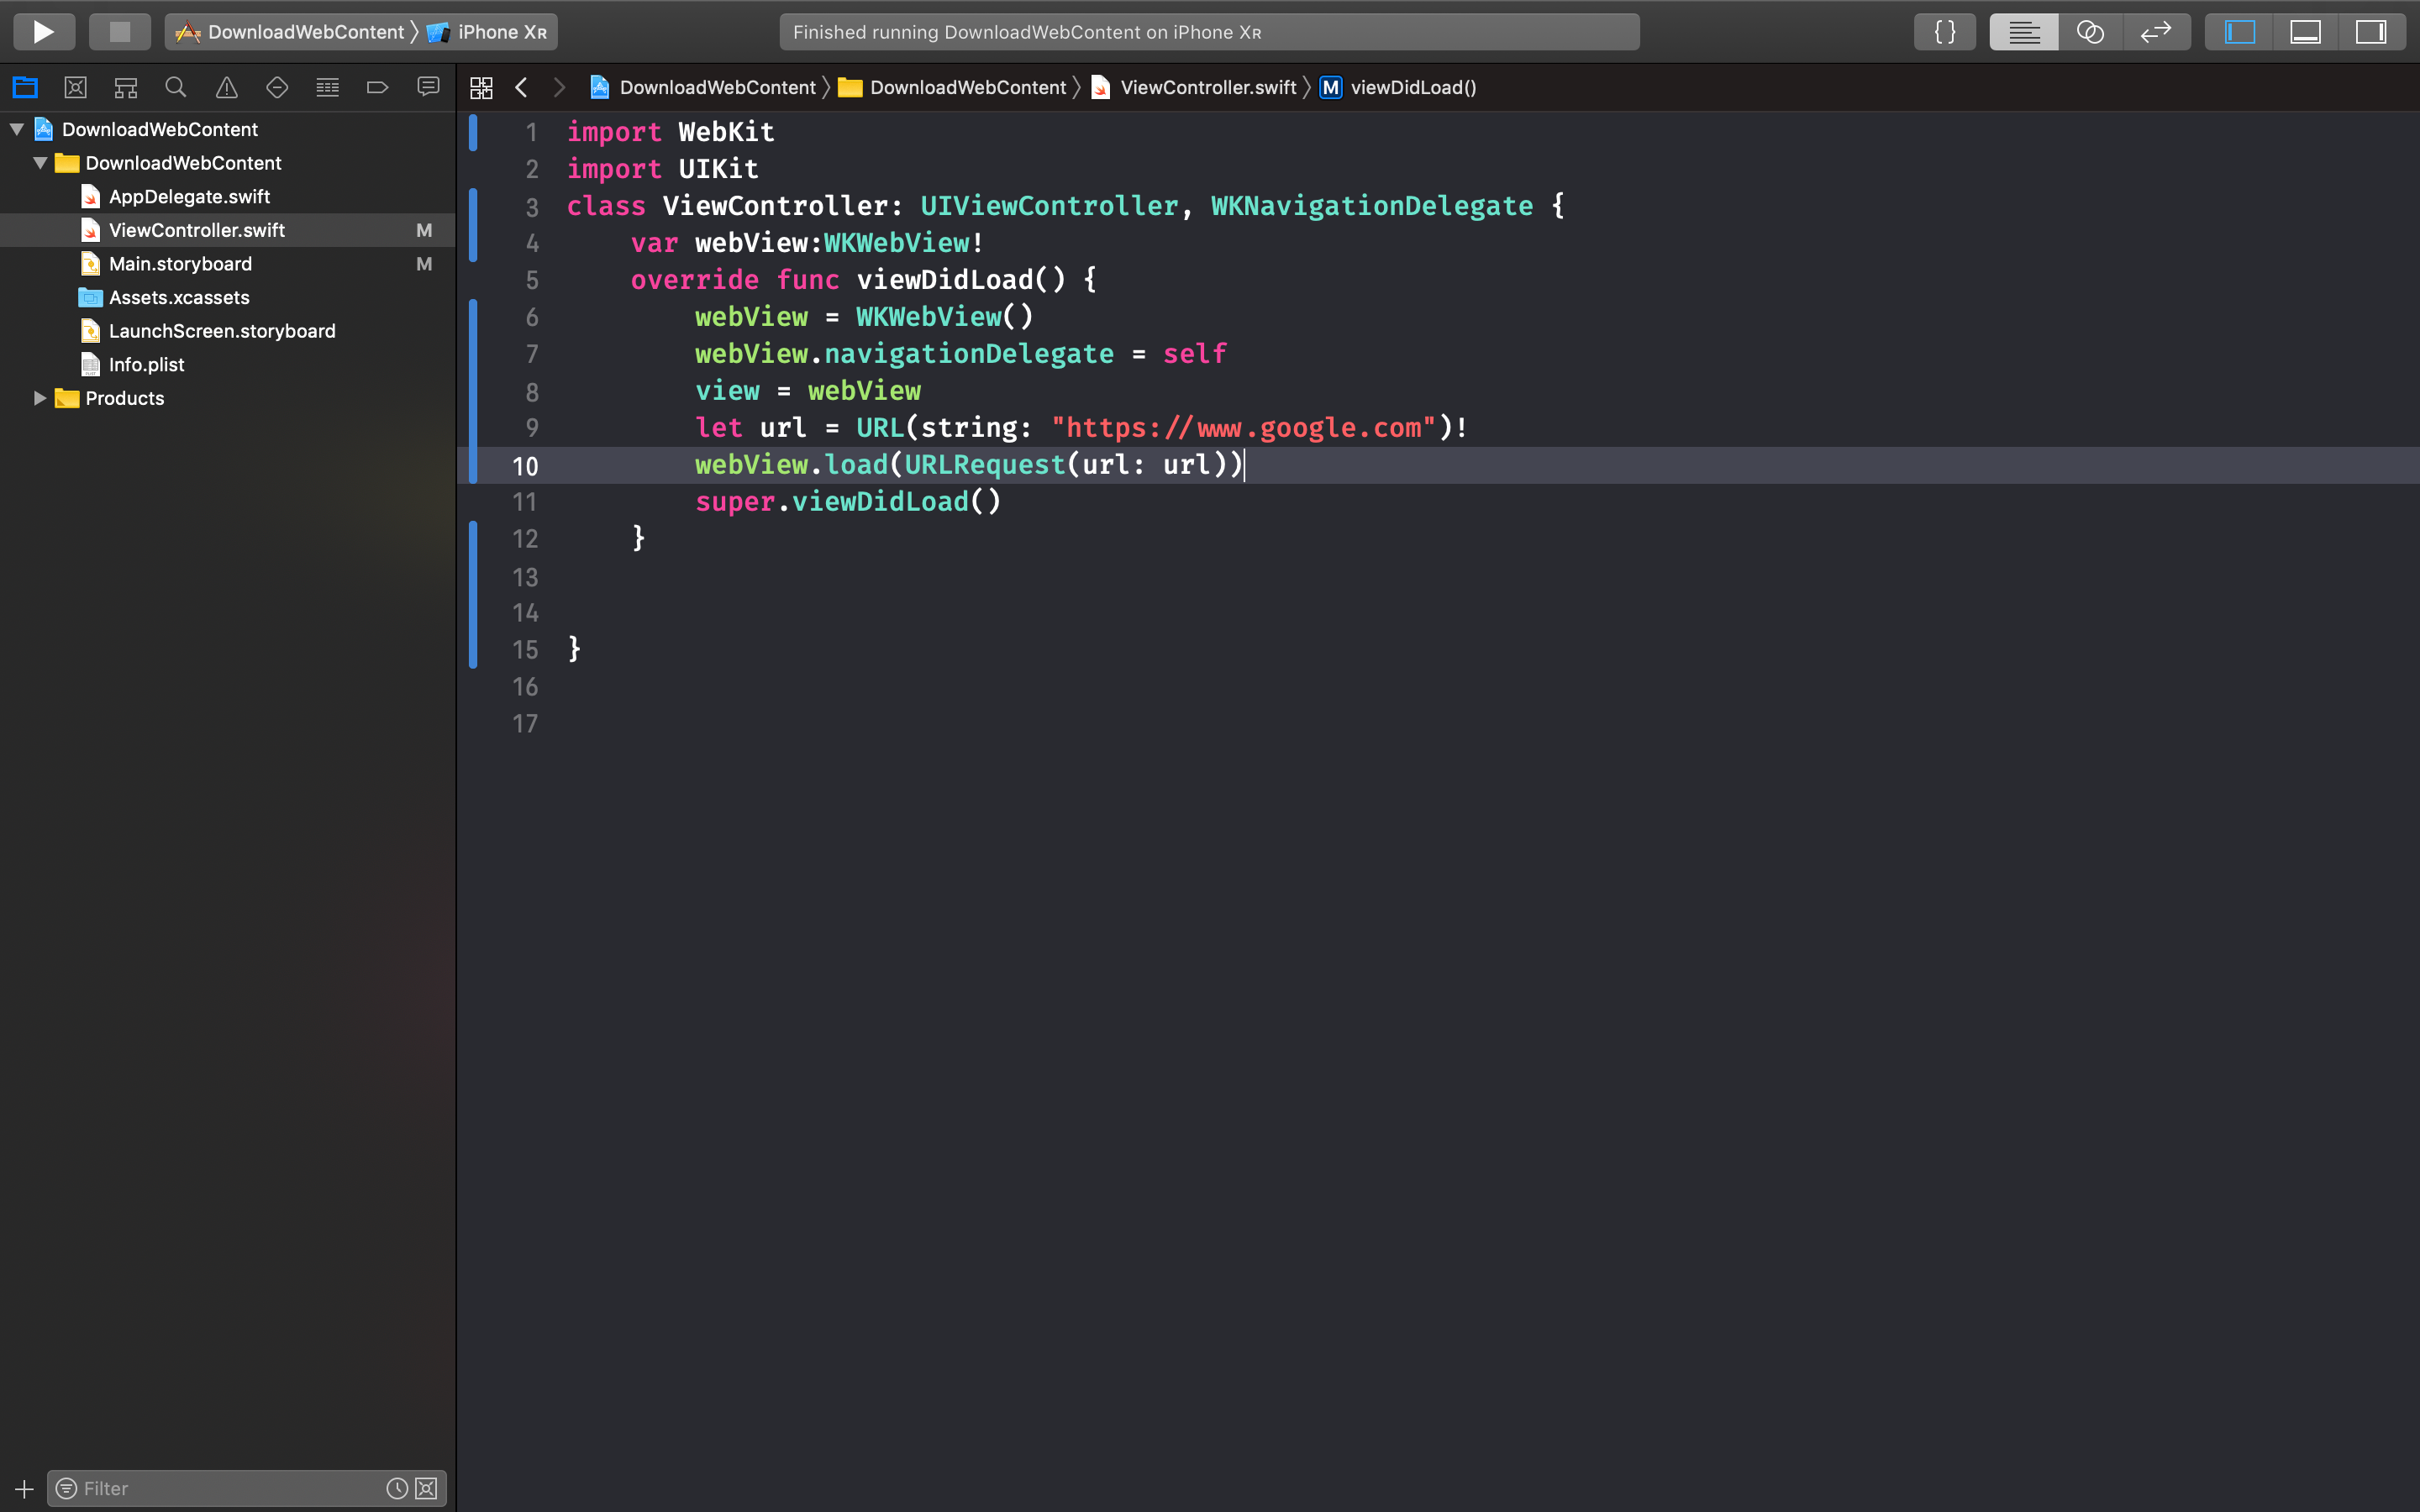Open the Find navigator search icon
The width and height of the screenshot is (2420, 1512).
[x=176, y=88]
